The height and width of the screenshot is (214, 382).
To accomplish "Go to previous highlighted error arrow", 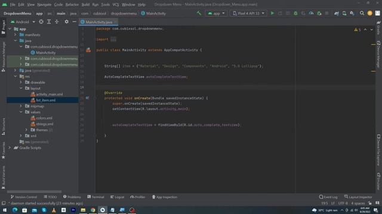I will pos(365,30).
